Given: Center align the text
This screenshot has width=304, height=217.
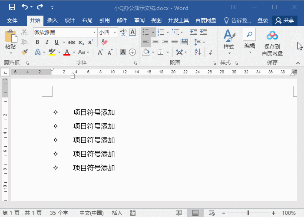Looking at the screenshot, I should point(155,42).
